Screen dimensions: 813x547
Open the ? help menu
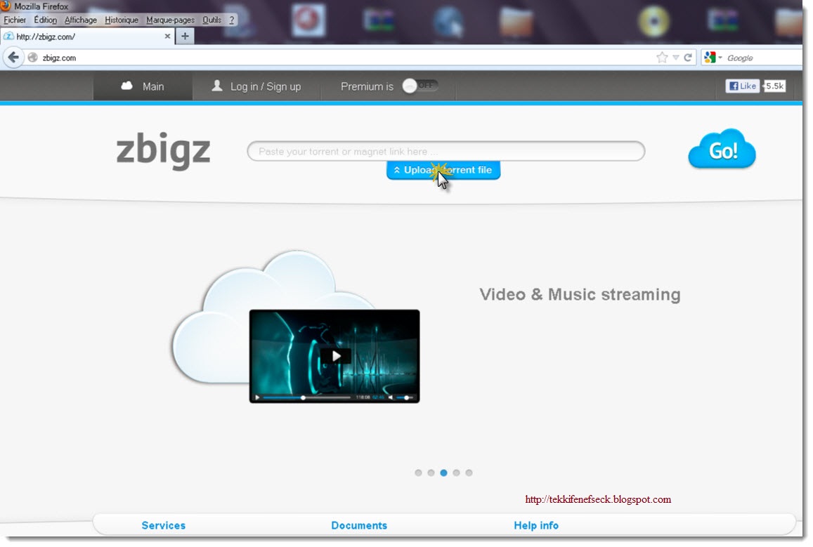click(231, 20)
